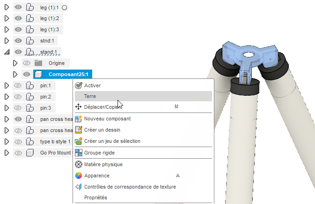This screenshot has height=204, width=315.
Task: Expand the type b style 1 node
Action: point(7,142)
